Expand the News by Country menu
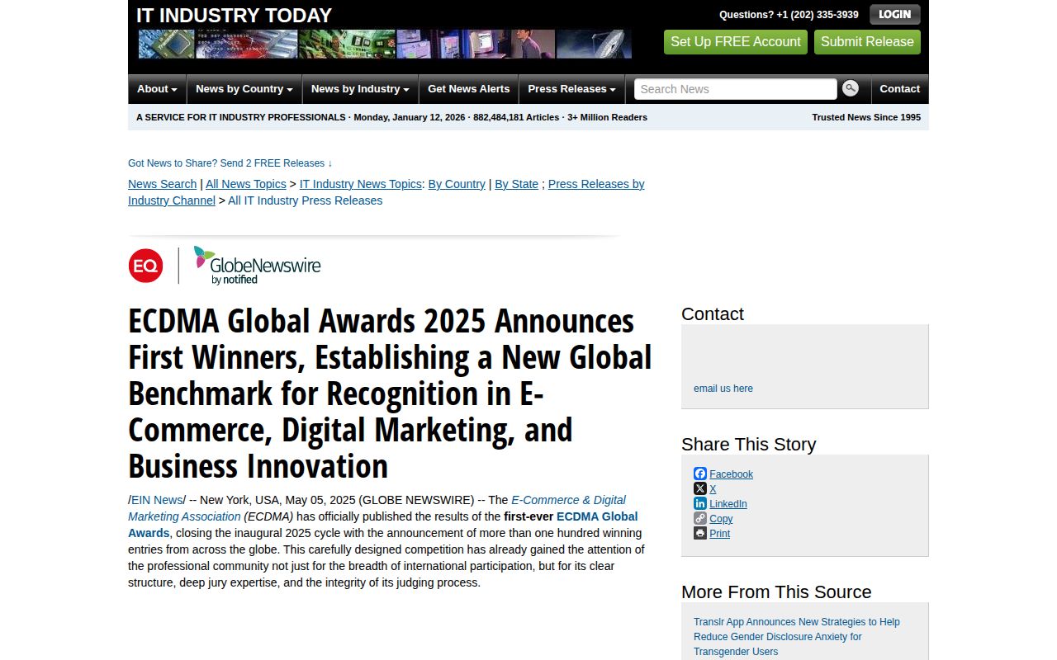 (x=244, y=88)
